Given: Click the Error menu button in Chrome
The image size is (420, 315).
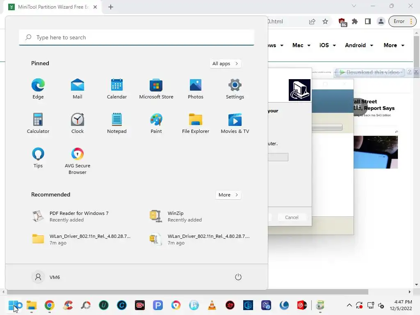Looking at the screenshot, I should 403,21.
